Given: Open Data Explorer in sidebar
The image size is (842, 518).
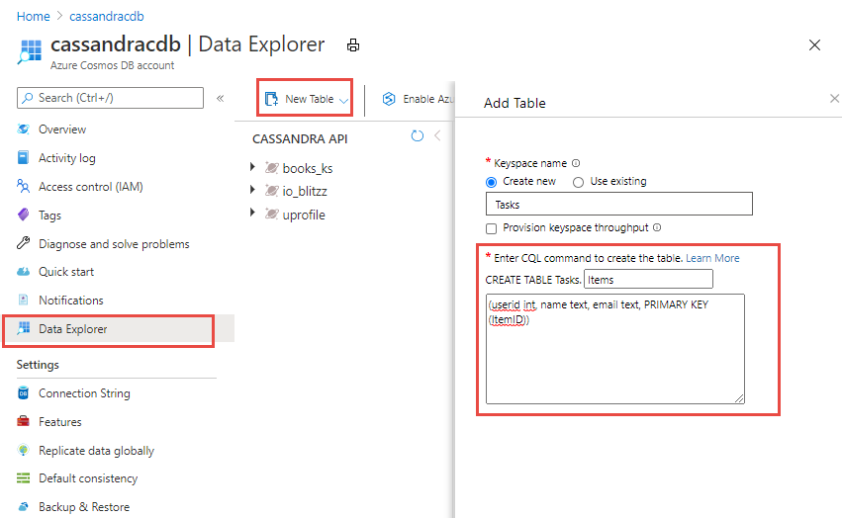Looking at the screenshot, I should pyautogui.click(x=72, y=329).
